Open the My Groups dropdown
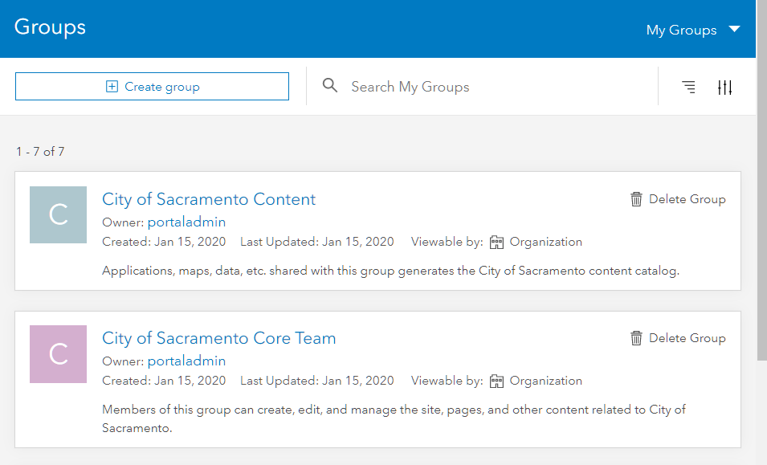 point(692,29)
